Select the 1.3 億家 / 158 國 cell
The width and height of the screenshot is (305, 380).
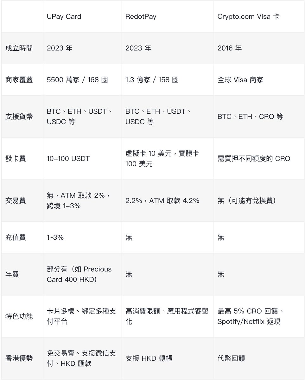[152, 80]
